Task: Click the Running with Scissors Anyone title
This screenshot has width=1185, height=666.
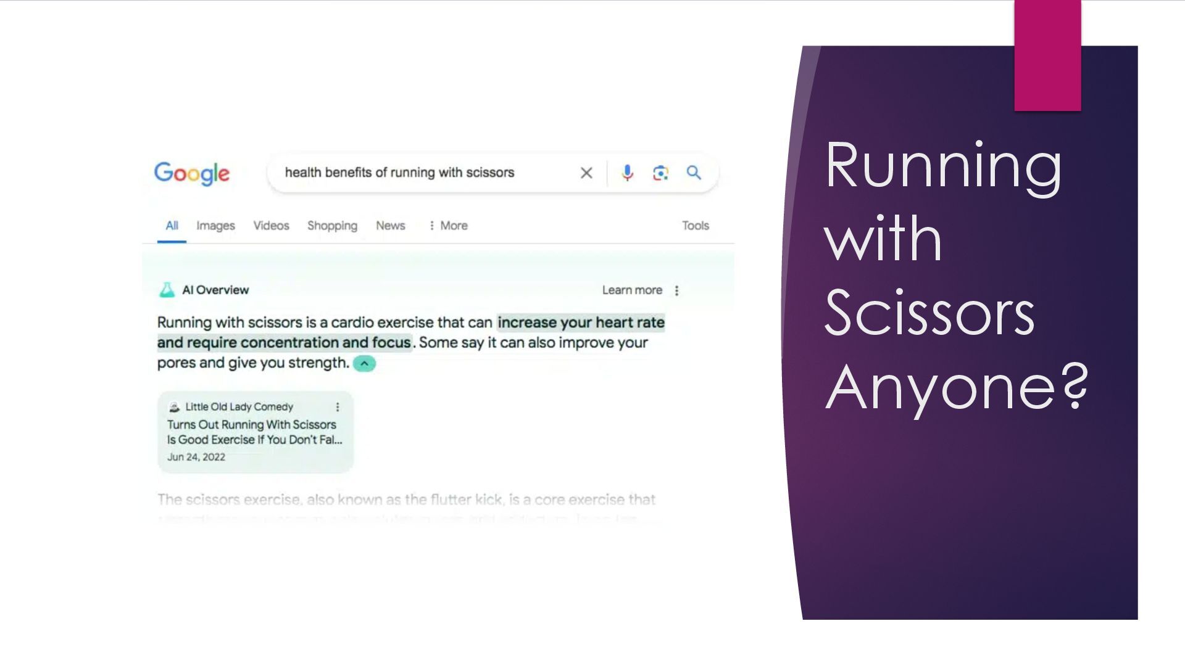Action: (x=956, y=275)
